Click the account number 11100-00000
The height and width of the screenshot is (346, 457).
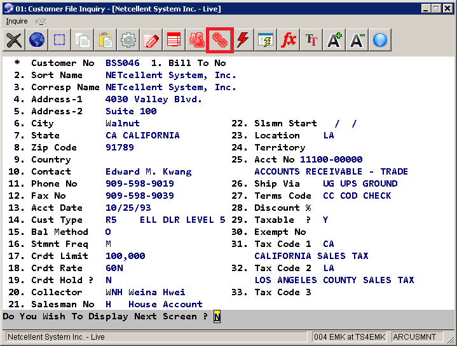tap(331, 159)
